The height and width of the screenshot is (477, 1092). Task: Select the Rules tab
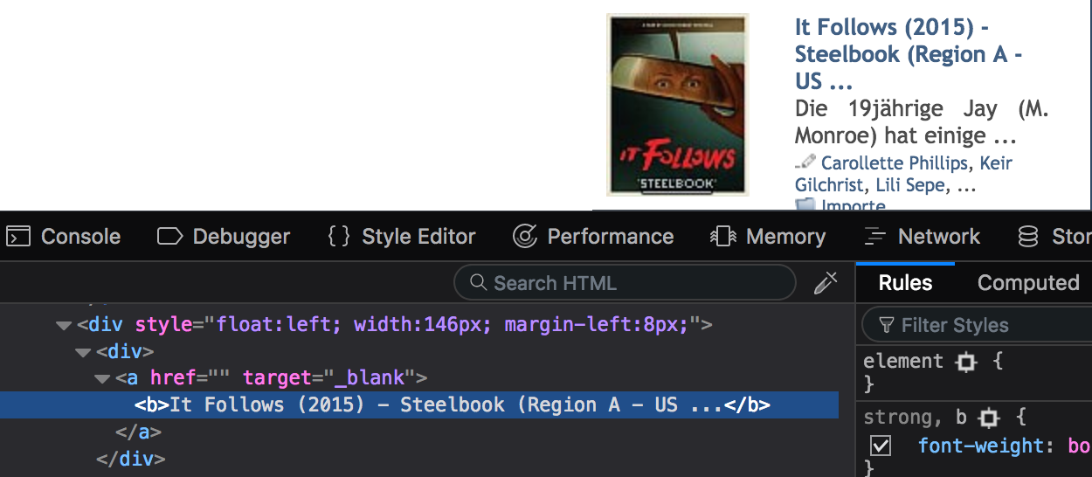pyautogui.click(x=905, y=283)
